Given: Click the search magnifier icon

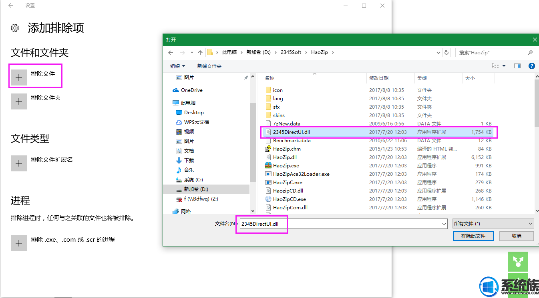Looking at the screenshot, I should (x=530, y=52).
